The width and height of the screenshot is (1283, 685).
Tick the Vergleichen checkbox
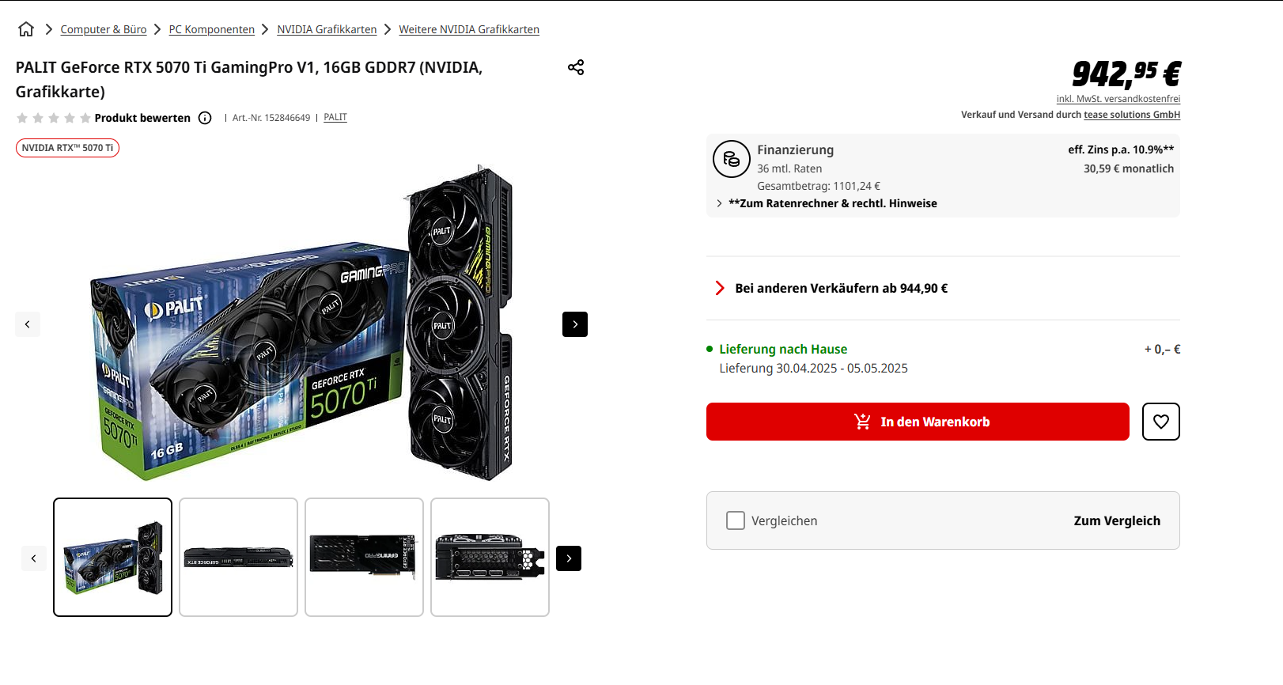[x=736, y=520]
